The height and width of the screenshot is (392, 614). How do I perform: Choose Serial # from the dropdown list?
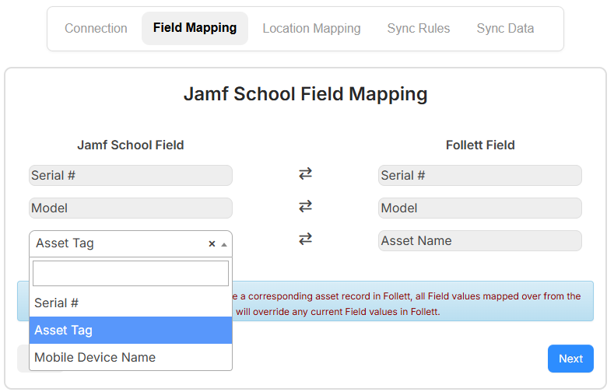pos(131,303)
